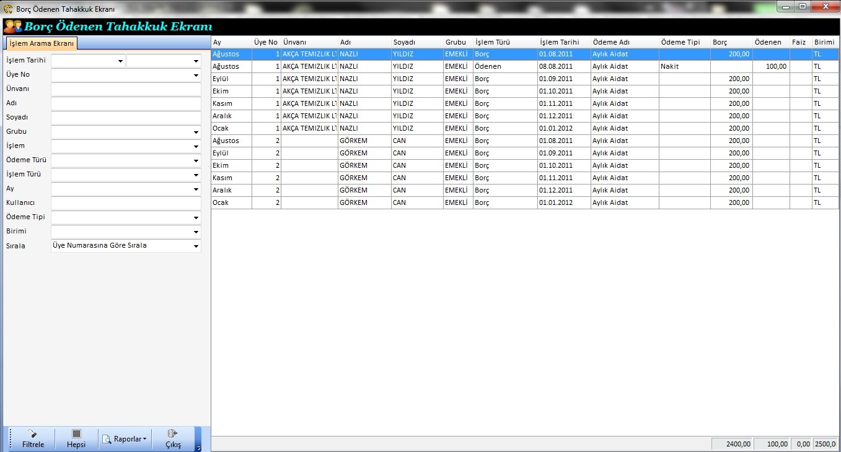Click the Soyadı column header
Viewport: 841px width, 452px height.
[416, 42]
